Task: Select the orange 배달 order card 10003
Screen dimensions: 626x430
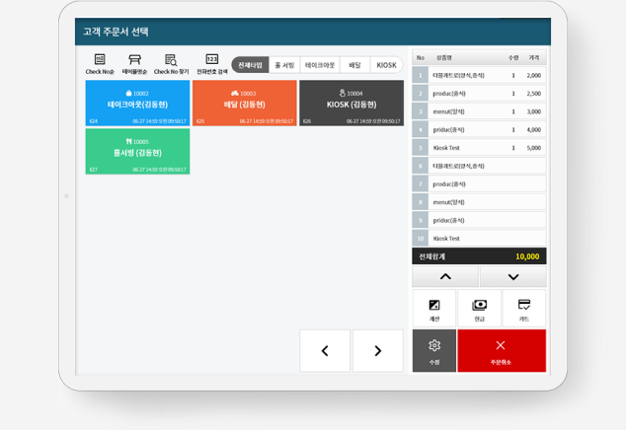Action: (x=244, y=103)
